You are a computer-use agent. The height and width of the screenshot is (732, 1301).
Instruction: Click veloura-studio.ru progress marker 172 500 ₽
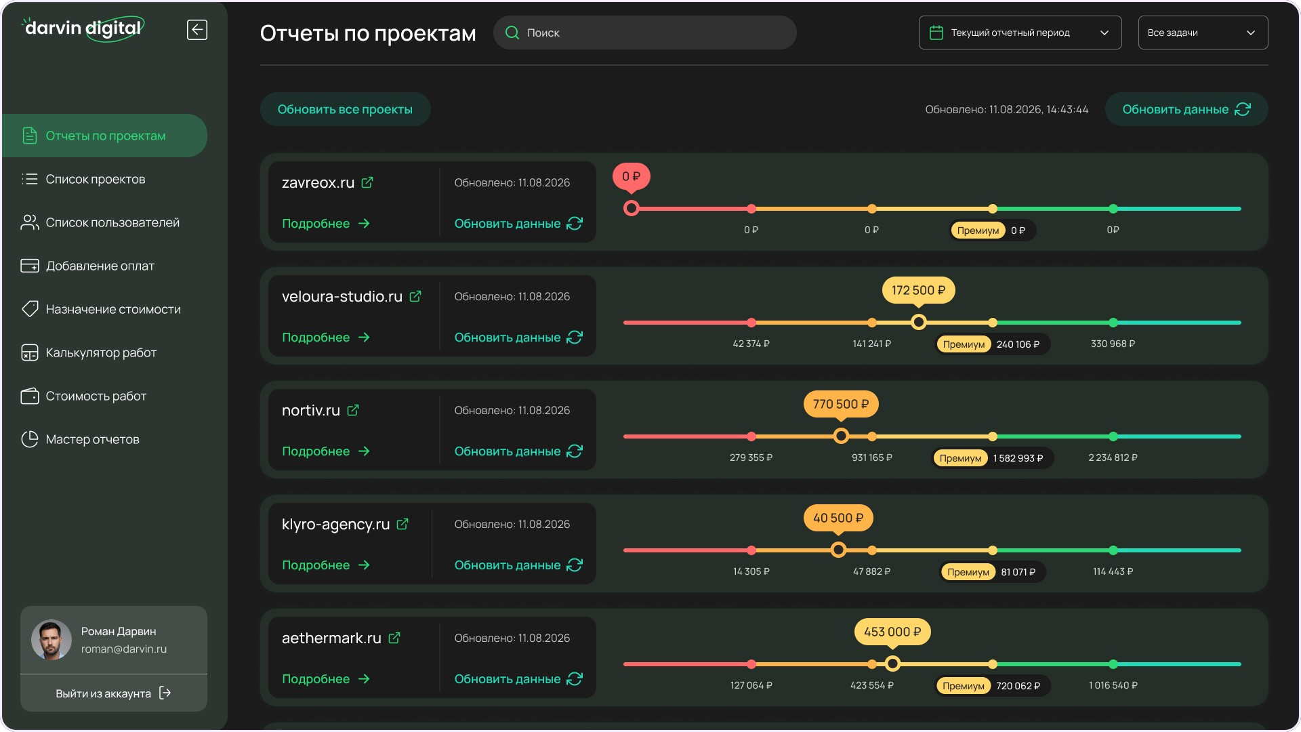pos(919,322)
